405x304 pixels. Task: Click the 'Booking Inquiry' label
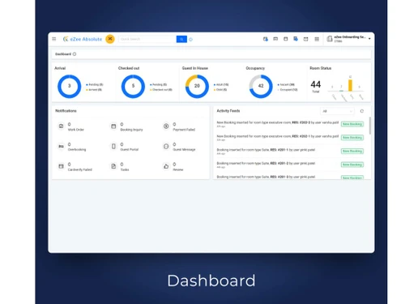131,130
